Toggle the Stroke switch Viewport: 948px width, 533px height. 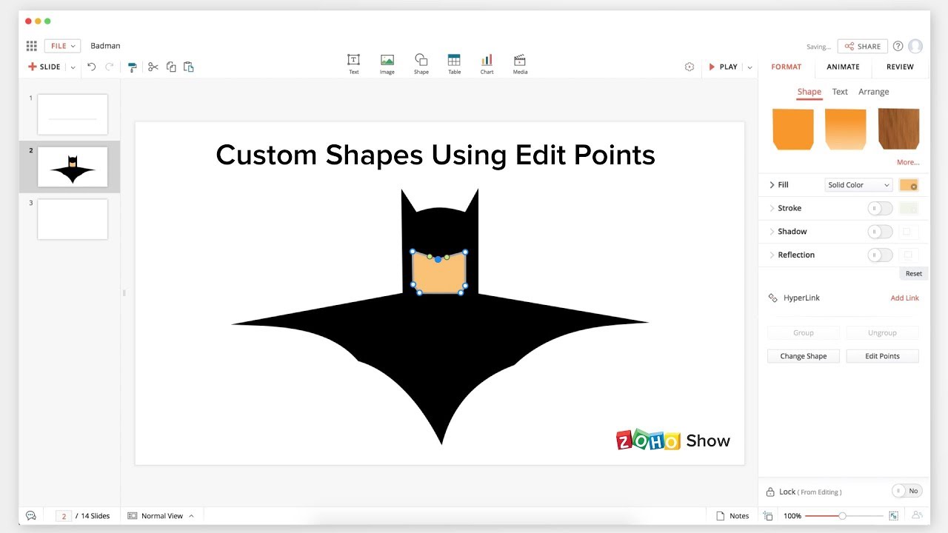pyautogui.click(x=880, y=208)
